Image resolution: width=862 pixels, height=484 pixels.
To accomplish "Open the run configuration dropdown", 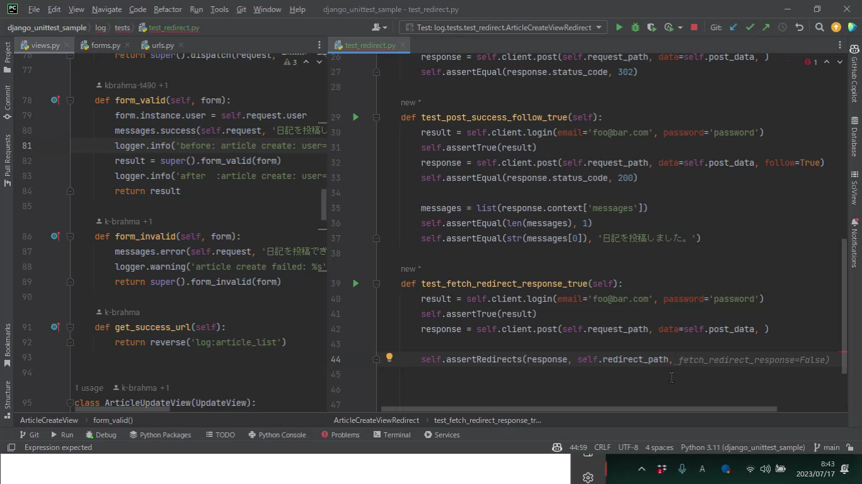I will [x=503, y=27].
